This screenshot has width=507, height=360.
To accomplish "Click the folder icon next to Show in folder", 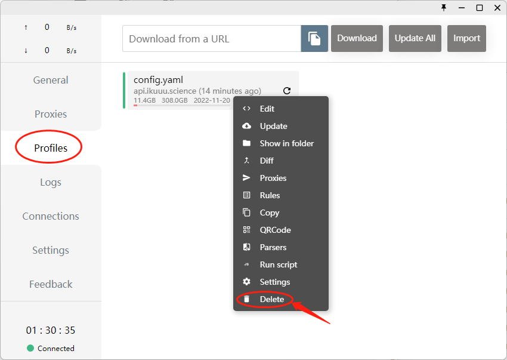I will pyautogui.click(x=247, y=143).
